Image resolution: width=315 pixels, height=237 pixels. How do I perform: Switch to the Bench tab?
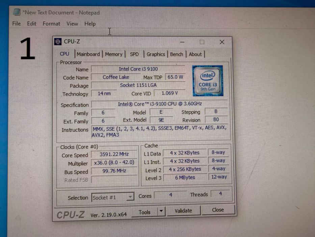177,54
